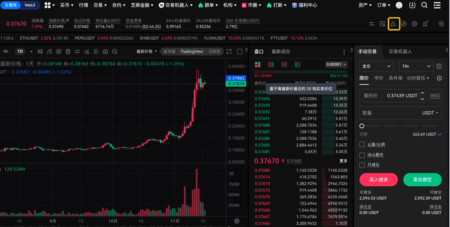Expand the 全仓 margin mode dropdown
This screenshot has height=227, width=450.
(376, 66)
